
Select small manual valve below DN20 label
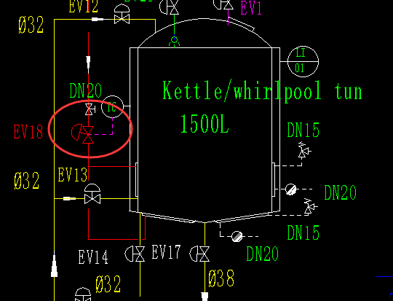tap(90, 109)
